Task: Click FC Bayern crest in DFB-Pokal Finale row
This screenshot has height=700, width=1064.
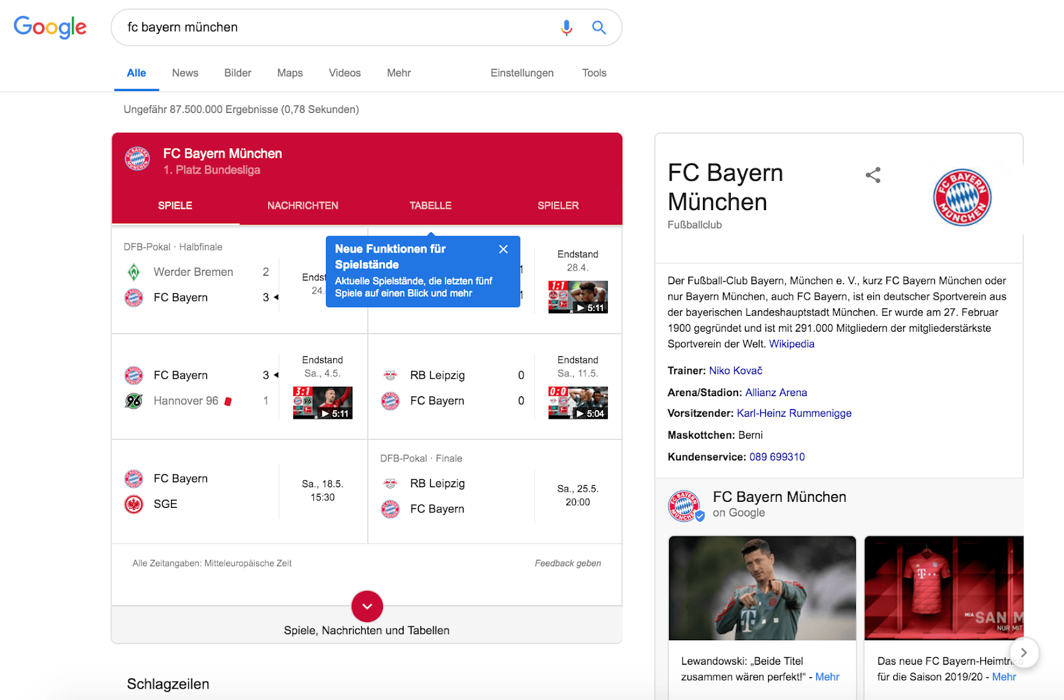Action: 390,509
